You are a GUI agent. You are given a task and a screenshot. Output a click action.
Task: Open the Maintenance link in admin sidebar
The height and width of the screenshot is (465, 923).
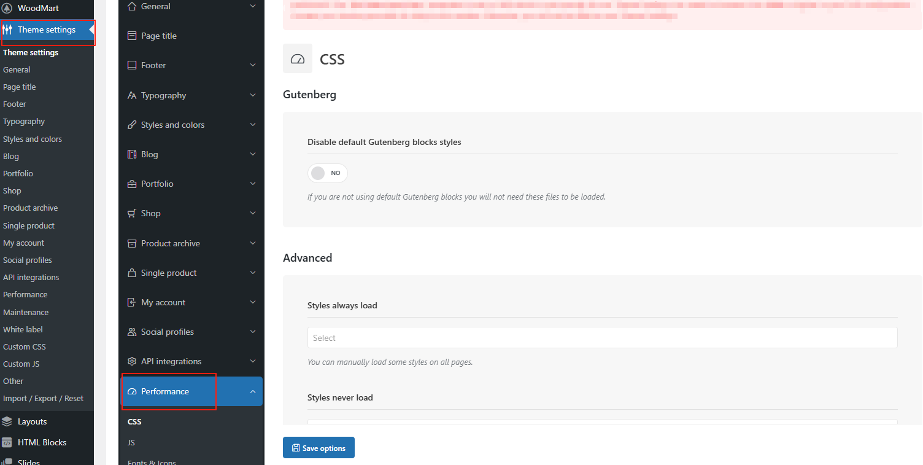pyautogui.click(x=26, y=312)
